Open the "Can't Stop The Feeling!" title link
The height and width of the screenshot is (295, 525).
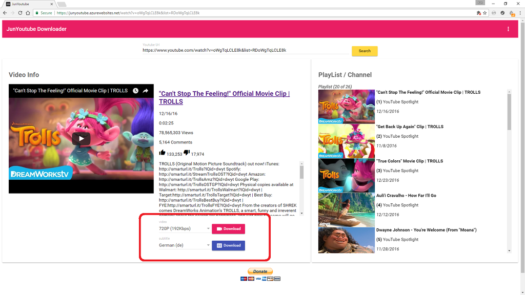tap(225, 98)
